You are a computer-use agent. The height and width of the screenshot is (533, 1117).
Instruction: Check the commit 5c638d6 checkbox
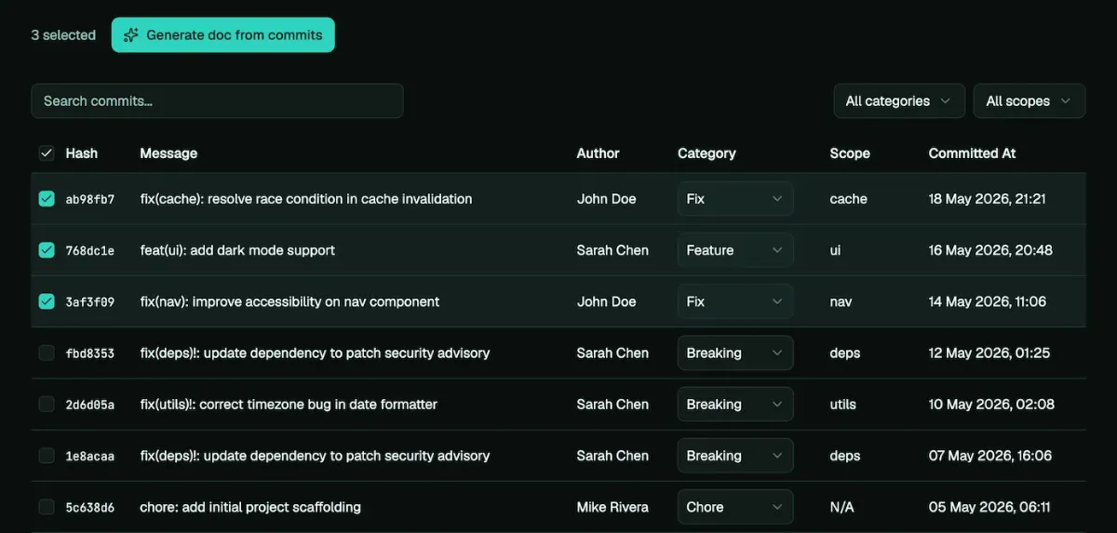(47, 507)
